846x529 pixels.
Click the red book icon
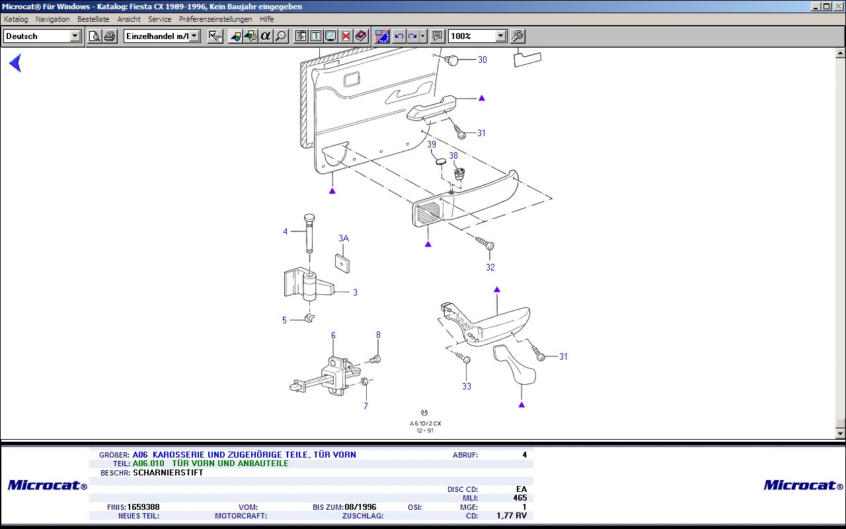[x=361, y=36]
